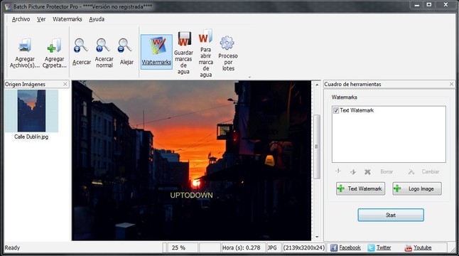459x256 pixels.
Task: Open the Watermarks menu
Action: 67,19
